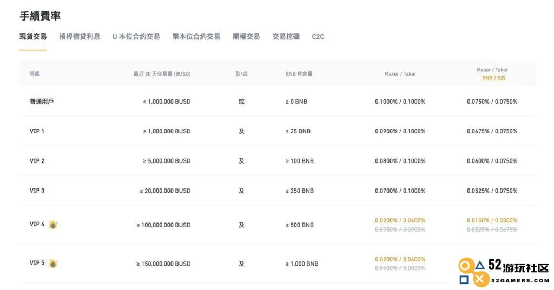Switch to U 本位合約交易 tab
This screenshot has width=554, height=290.
point(136,37)
